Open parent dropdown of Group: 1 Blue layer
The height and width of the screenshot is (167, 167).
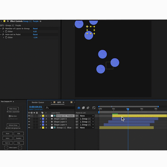tap(87, 128)
